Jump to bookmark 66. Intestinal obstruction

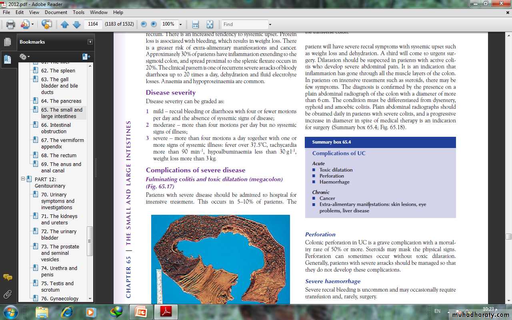point(56,128)
